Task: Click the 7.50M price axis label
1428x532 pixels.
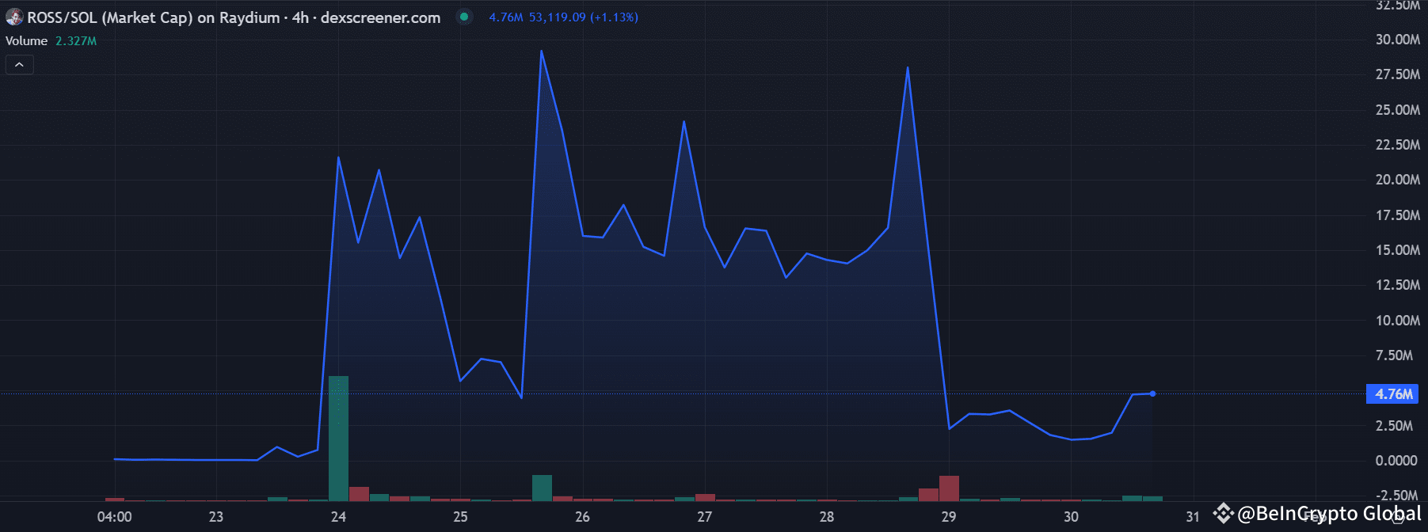Action: 1395,355
